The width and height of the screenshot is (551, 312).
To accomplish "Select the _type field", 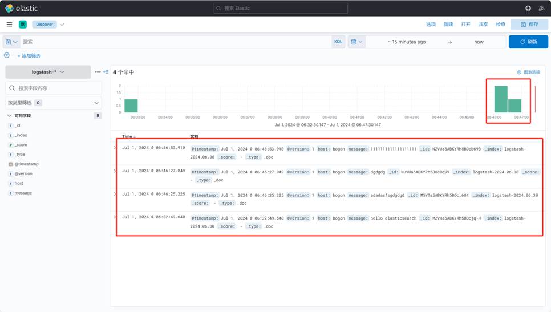I will [19, 155].
